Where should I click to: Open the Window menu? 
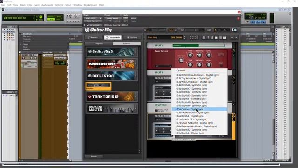(78, 5)
